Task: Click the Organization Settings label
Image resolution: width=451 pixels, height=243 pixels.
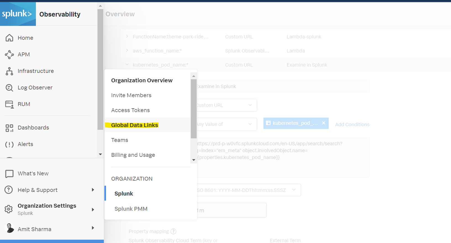Action: (47, 206)
